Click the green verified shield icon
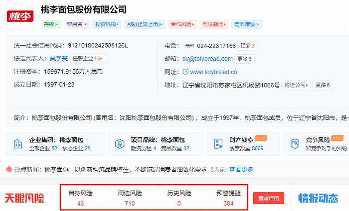The height and width of the screenshot is (211, 349). tap(185, 72)
